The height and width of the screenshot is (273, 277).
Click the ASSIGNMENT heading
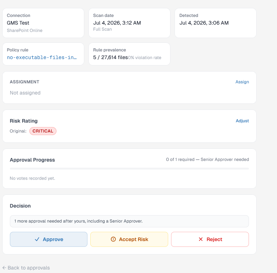[25, 82]
